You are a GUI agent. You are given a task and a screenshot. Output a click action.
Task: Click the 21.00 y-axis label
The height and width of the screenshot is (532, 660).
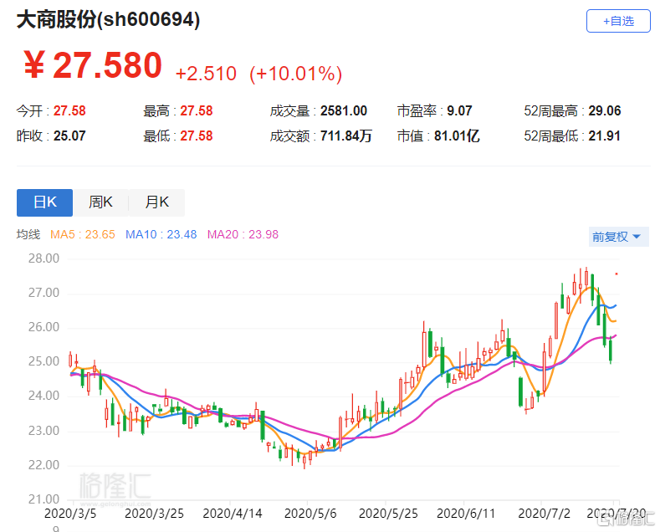pos(43,499)
